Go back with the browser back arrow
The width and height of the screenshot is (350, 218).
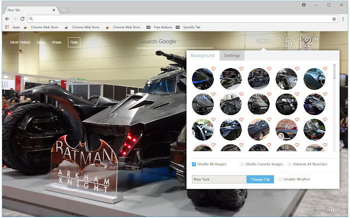pos(7,19)
